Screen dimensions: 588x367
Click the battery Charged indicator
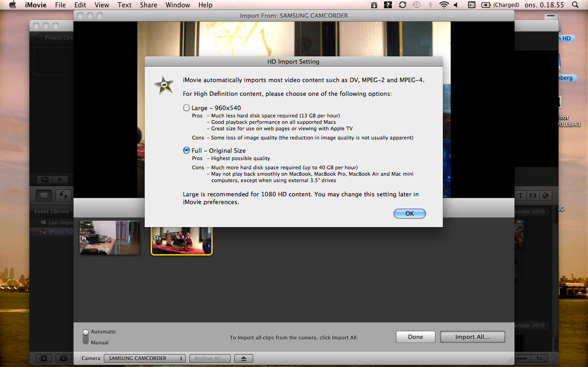pyautogui.click(x=500, y=5)
